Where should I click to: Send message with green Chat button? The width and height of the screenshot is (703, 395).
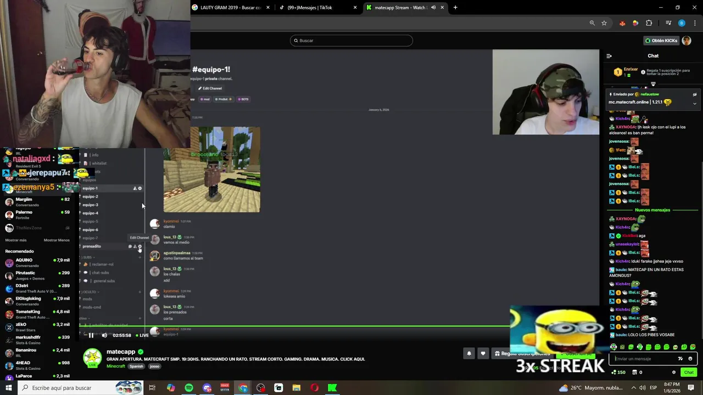[x=689, y=373]
